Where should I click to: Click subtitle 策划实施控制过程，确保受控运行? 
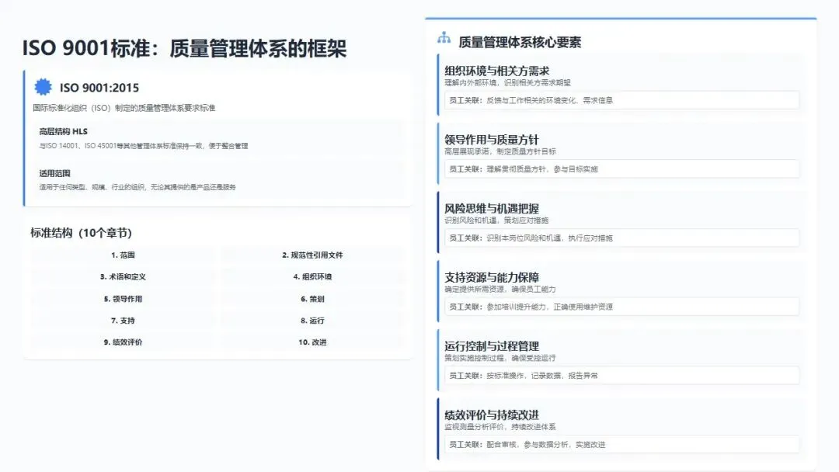pyautogui.click(x=500, y=358)
